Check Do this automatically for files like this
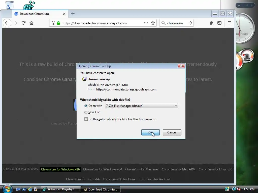 click(86, 119)
